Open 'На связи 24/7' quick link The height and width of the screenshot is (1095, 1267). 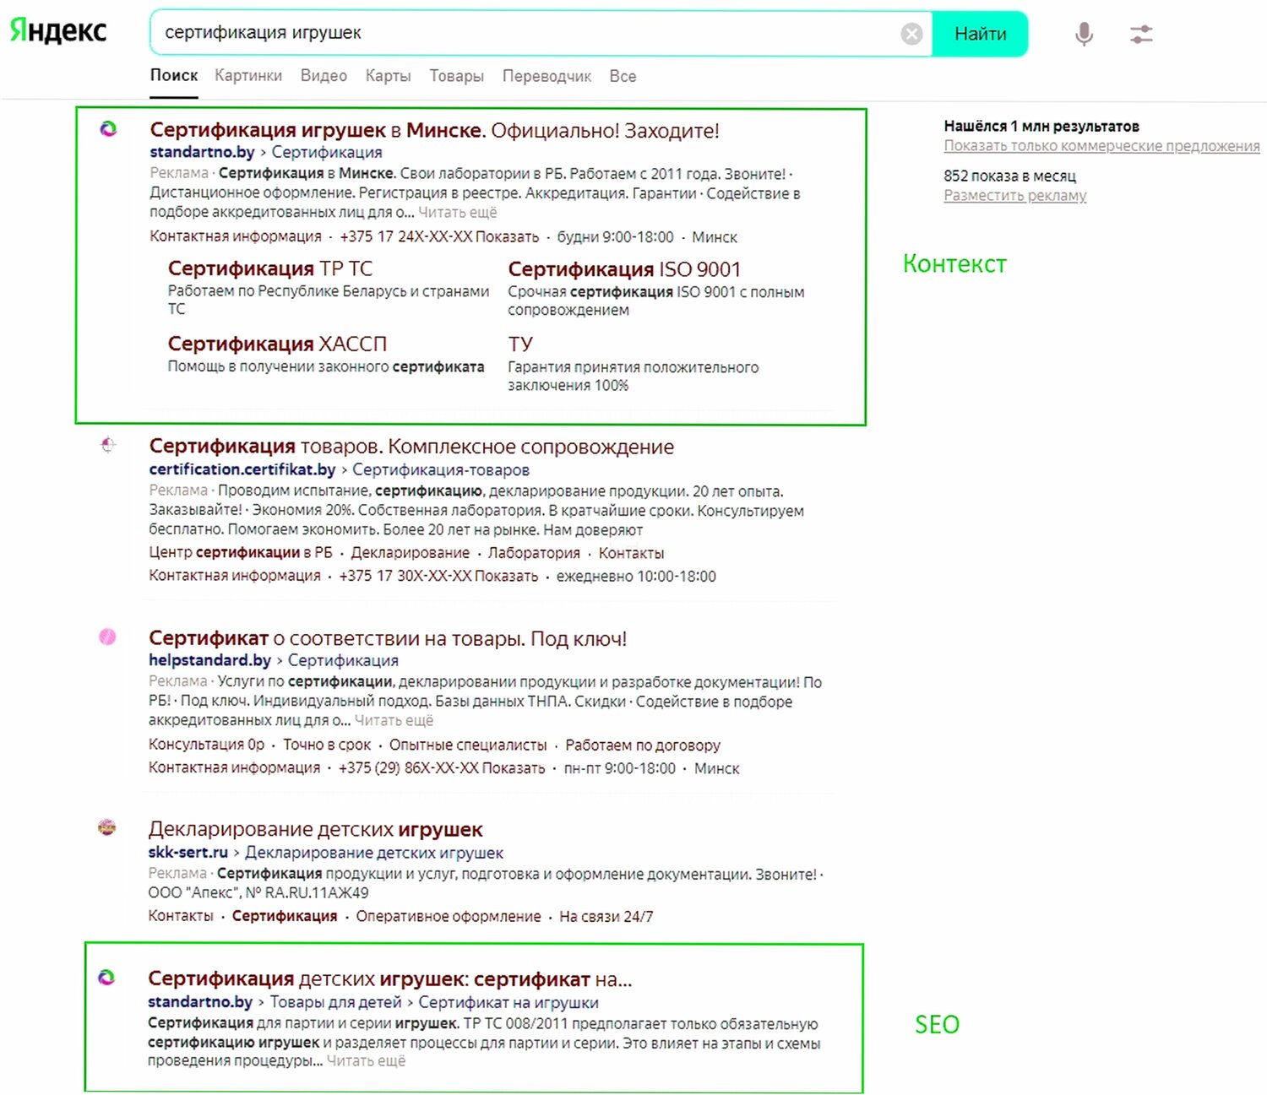point(606,916)
